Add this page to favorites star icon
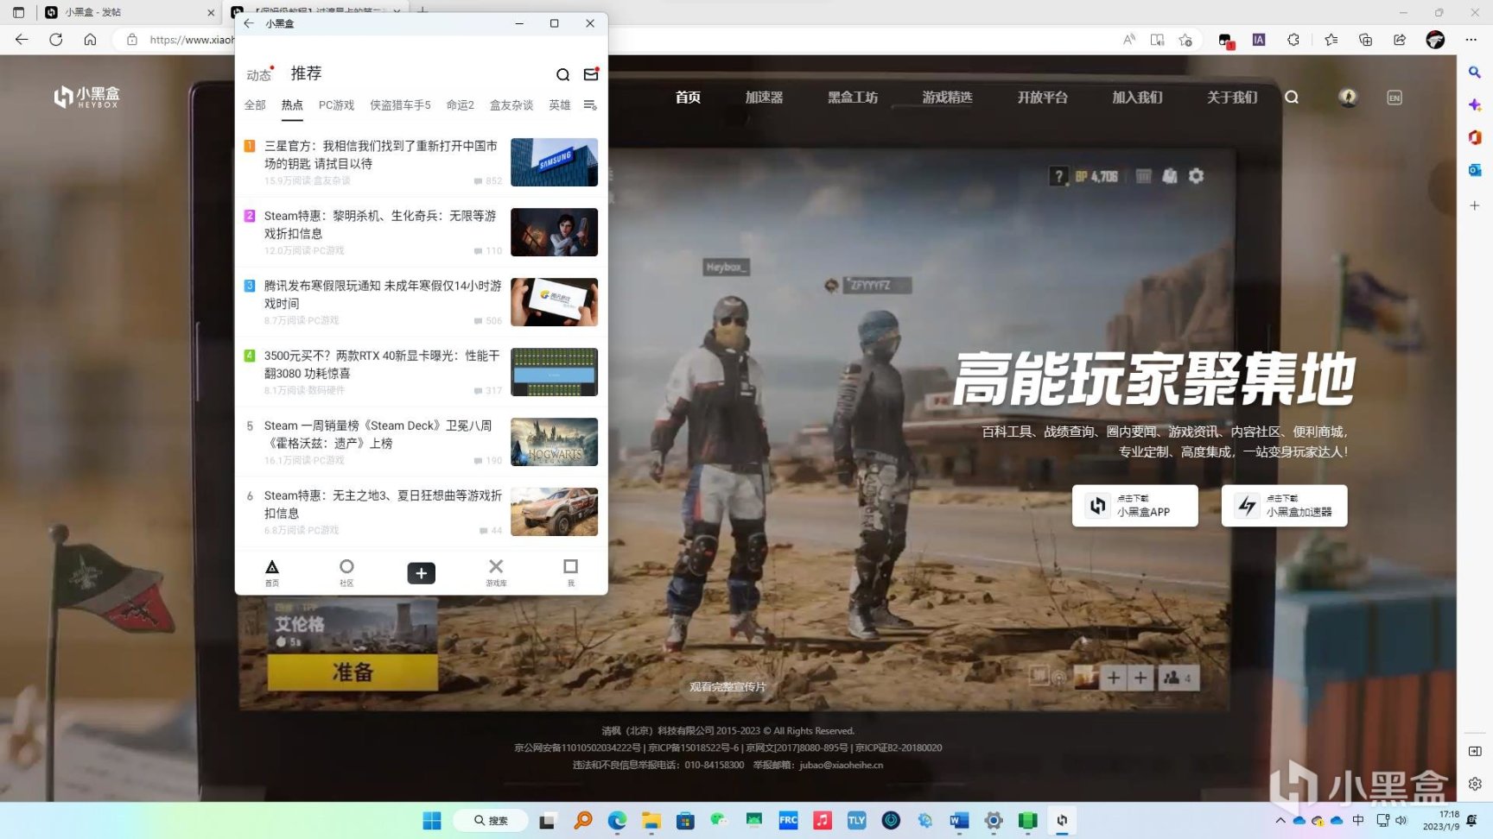Image resolution: width=1493 pixels, height=839 pixels. 1185,40
